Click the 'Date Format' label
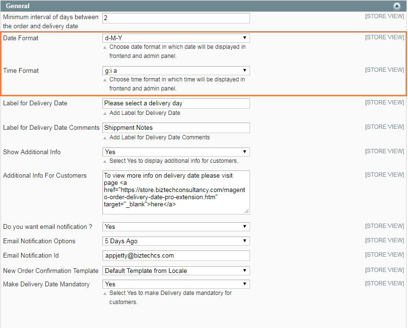The height and width of the screenshot is (328, 408). click(x=21, y=38)
